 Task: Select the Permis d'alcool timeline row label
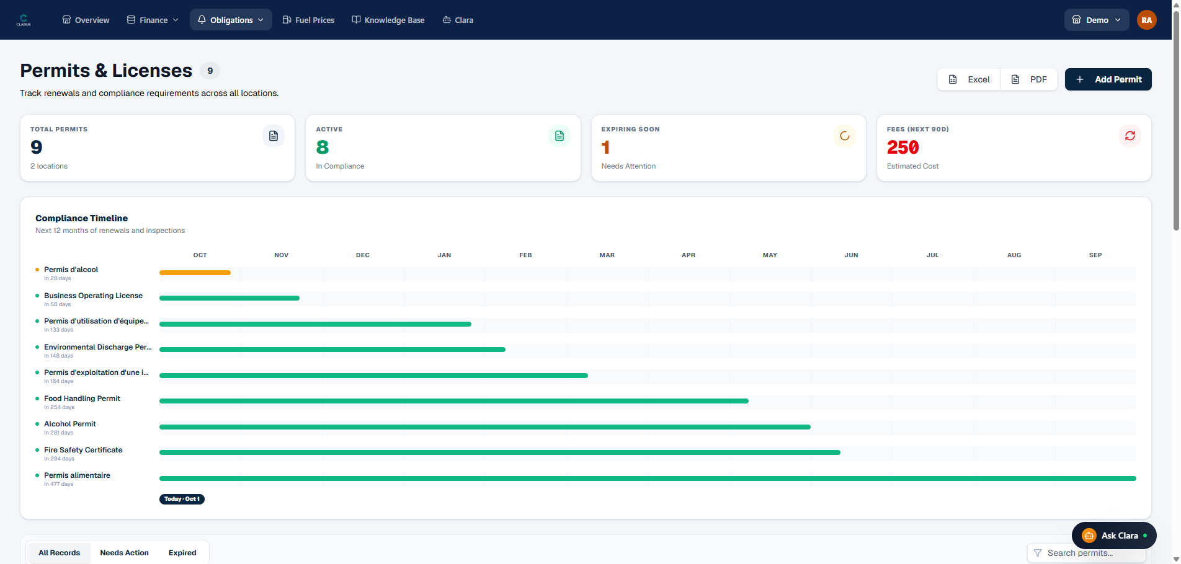[x=71, y=270]
